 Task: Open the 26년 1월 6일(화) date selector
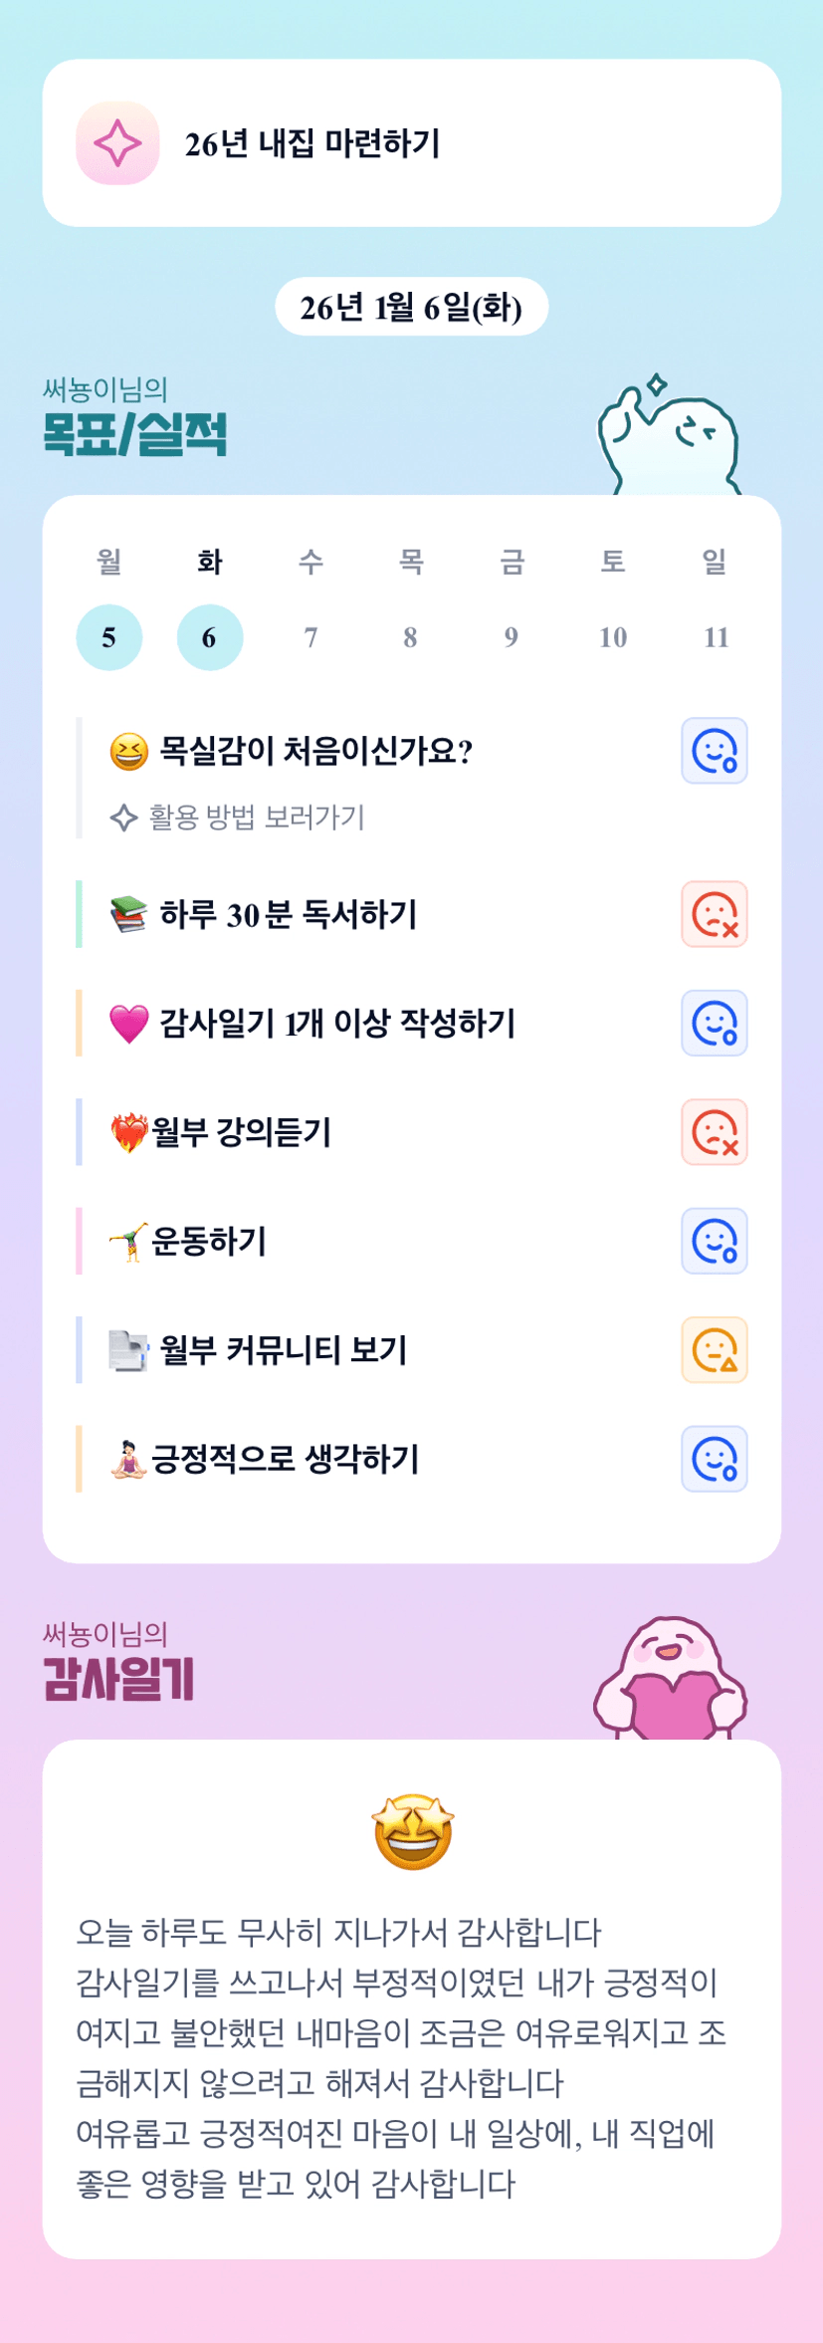(411, 307)
